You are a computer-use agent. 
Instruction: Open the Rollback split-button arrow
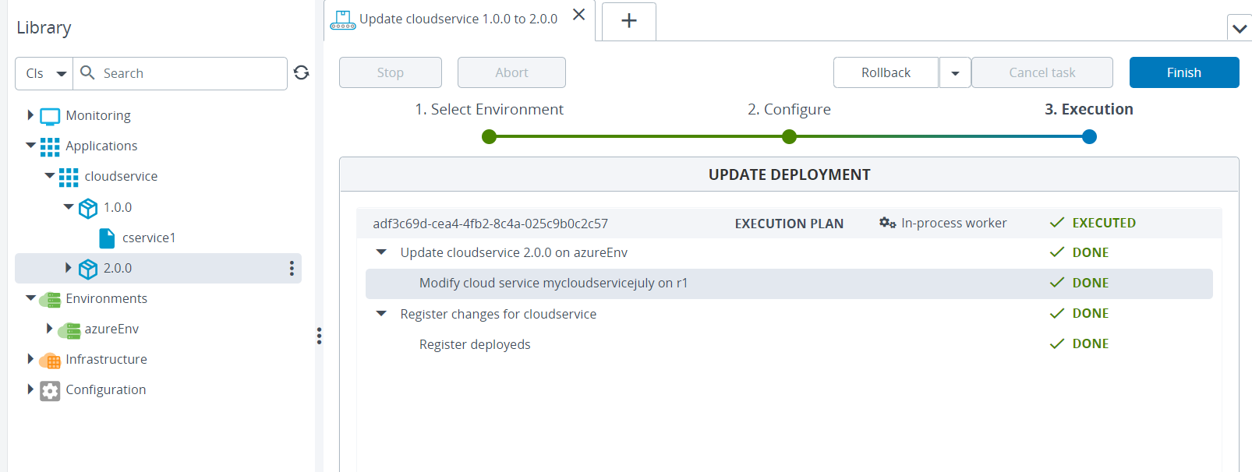[x=955, y=72]
